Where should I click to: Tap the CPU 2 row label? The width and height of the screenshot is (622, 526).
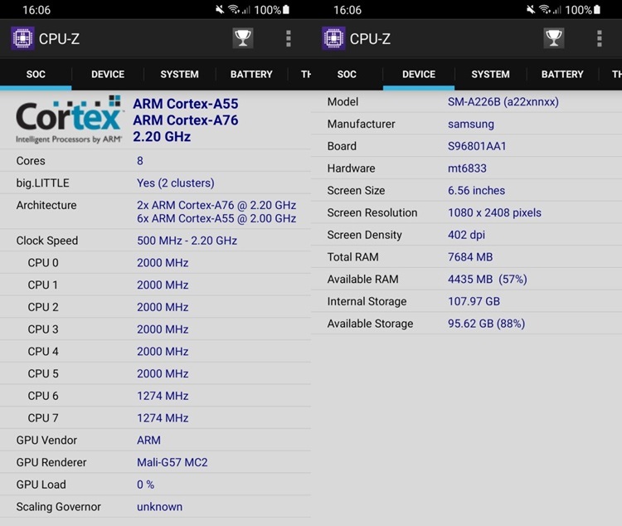click(x=43, y=307)
